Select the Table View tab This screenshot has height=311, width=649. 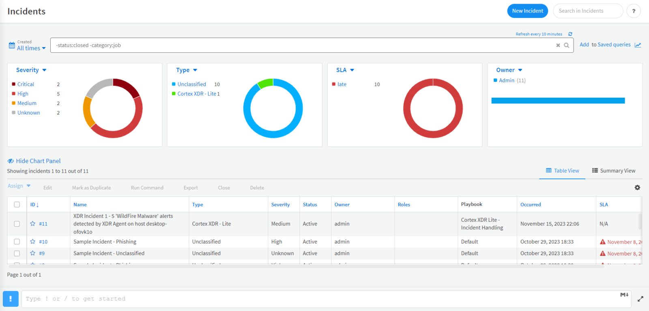click(x=562, y=171)
